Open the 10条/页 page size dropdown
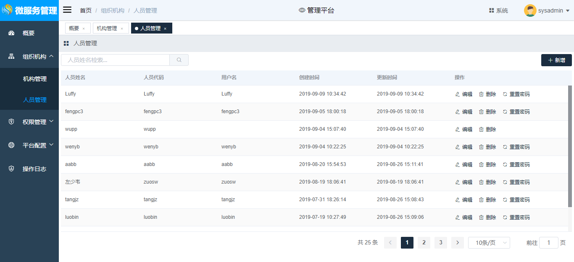 pos(489,243)
